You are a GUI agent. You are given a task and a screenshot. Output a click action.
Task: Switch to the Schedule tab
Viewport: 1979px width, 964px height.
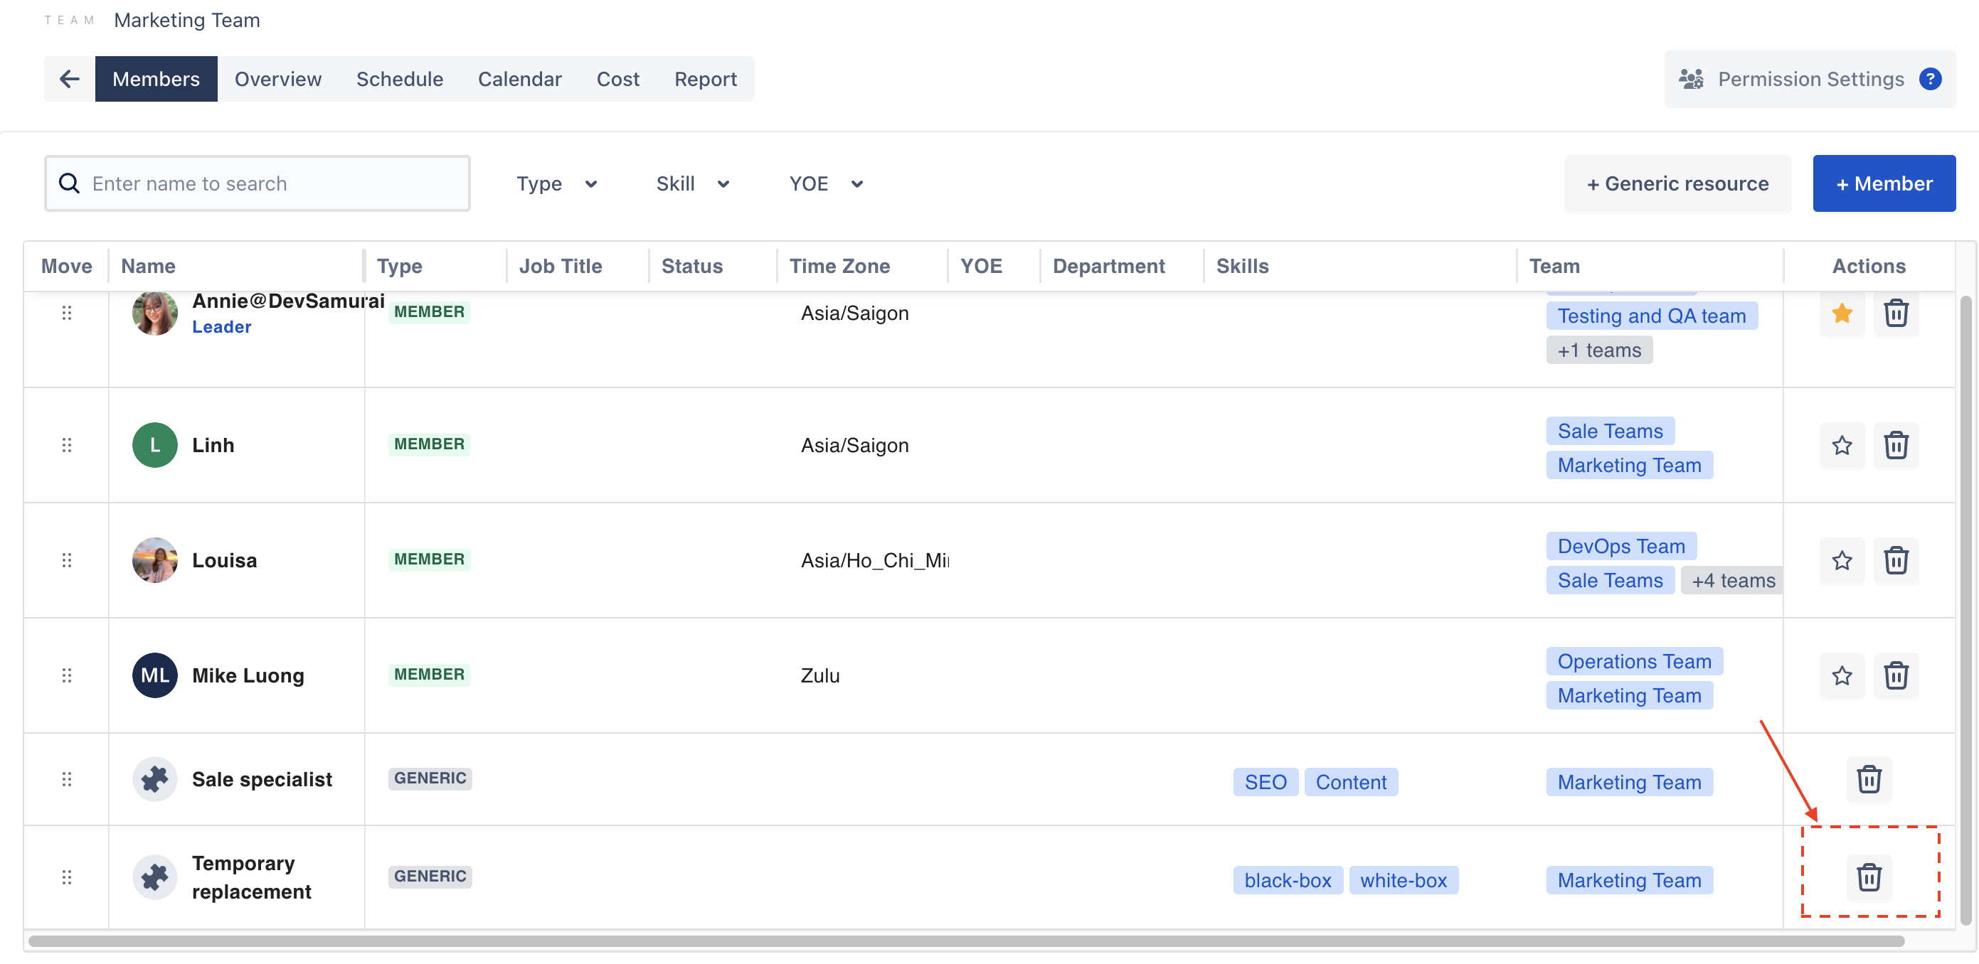click(x=399, y=78)
